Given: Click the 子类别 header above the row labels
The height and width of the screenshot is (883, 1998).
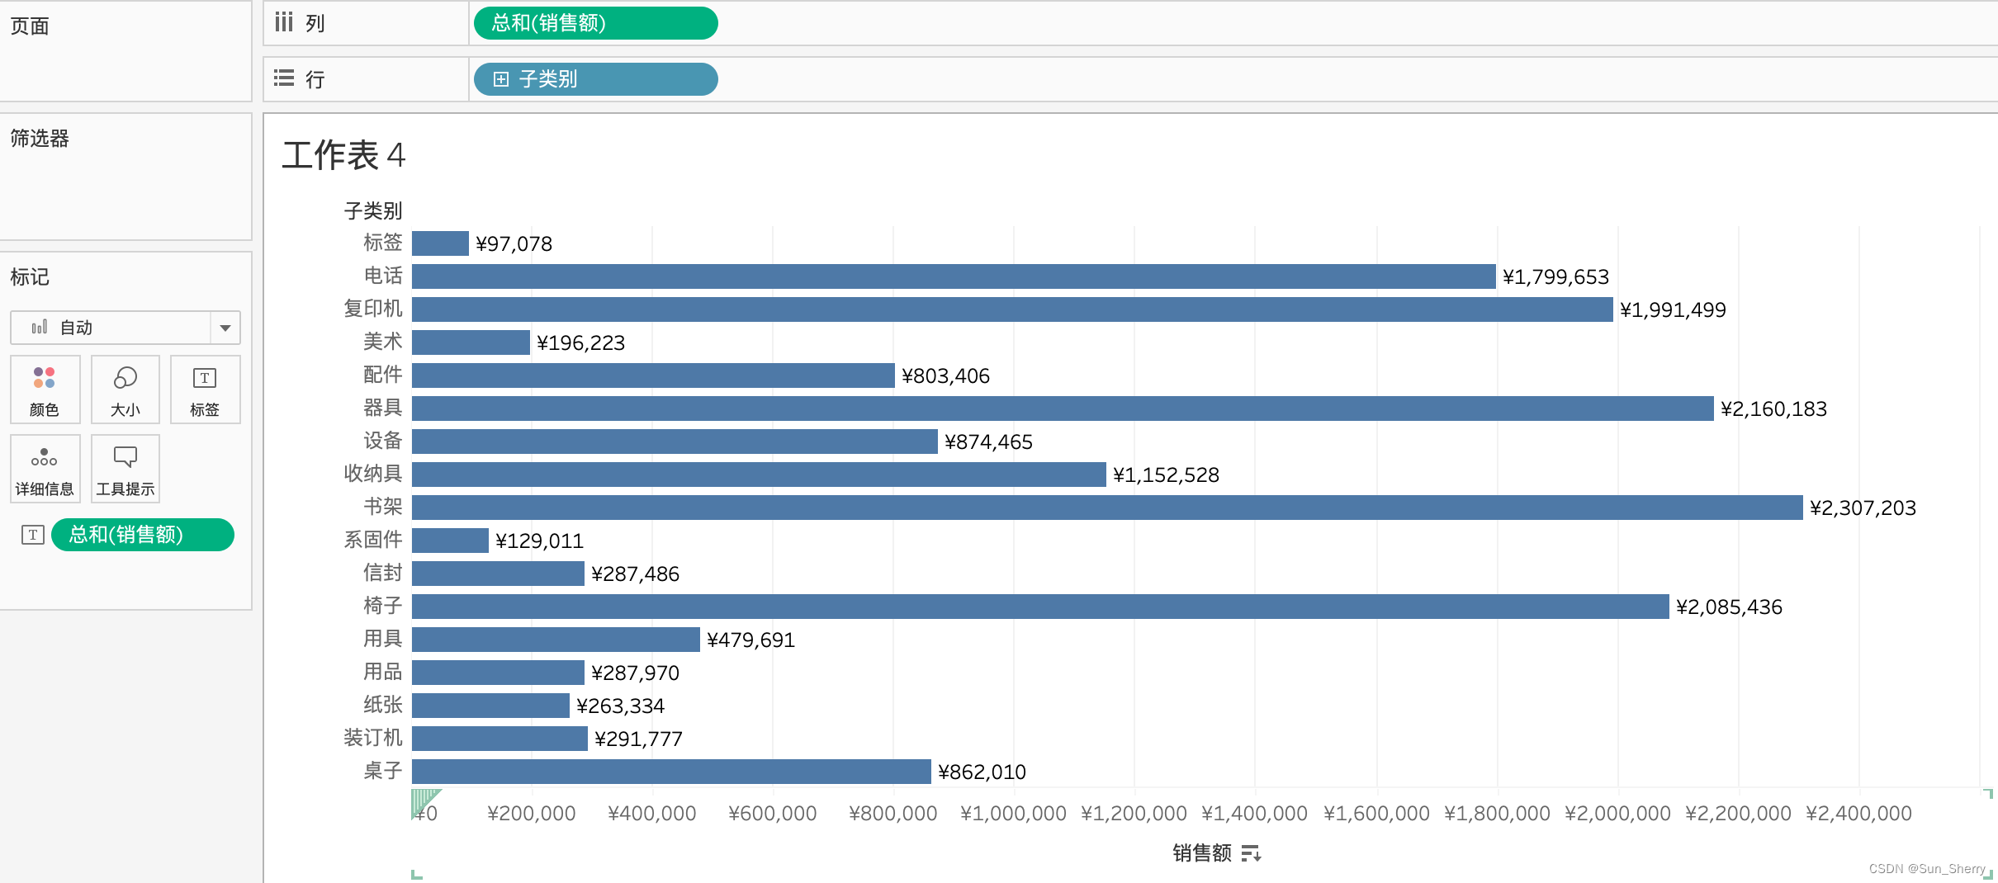Looking at the screenshot, I should click(x=373, y=211).
